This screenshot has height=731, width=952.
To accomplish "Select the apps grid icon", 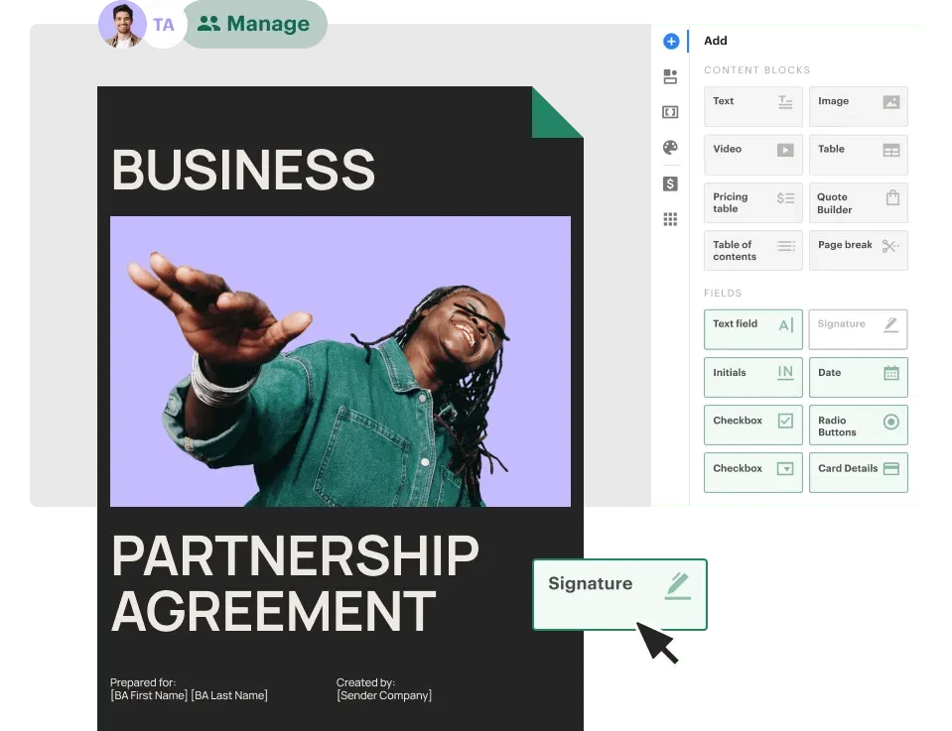I will click(x=670, y=218).
